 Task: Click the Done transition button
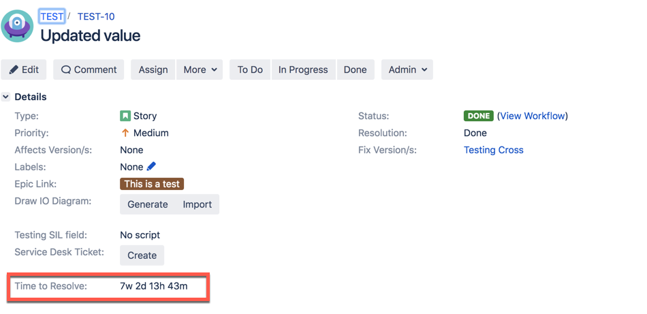(356, 69)
